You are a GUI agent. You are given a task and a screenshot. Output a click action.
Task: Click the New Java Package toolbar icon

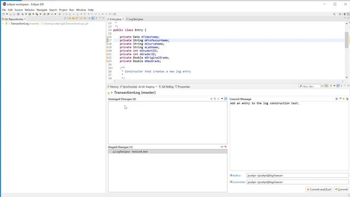click(44, 14)
